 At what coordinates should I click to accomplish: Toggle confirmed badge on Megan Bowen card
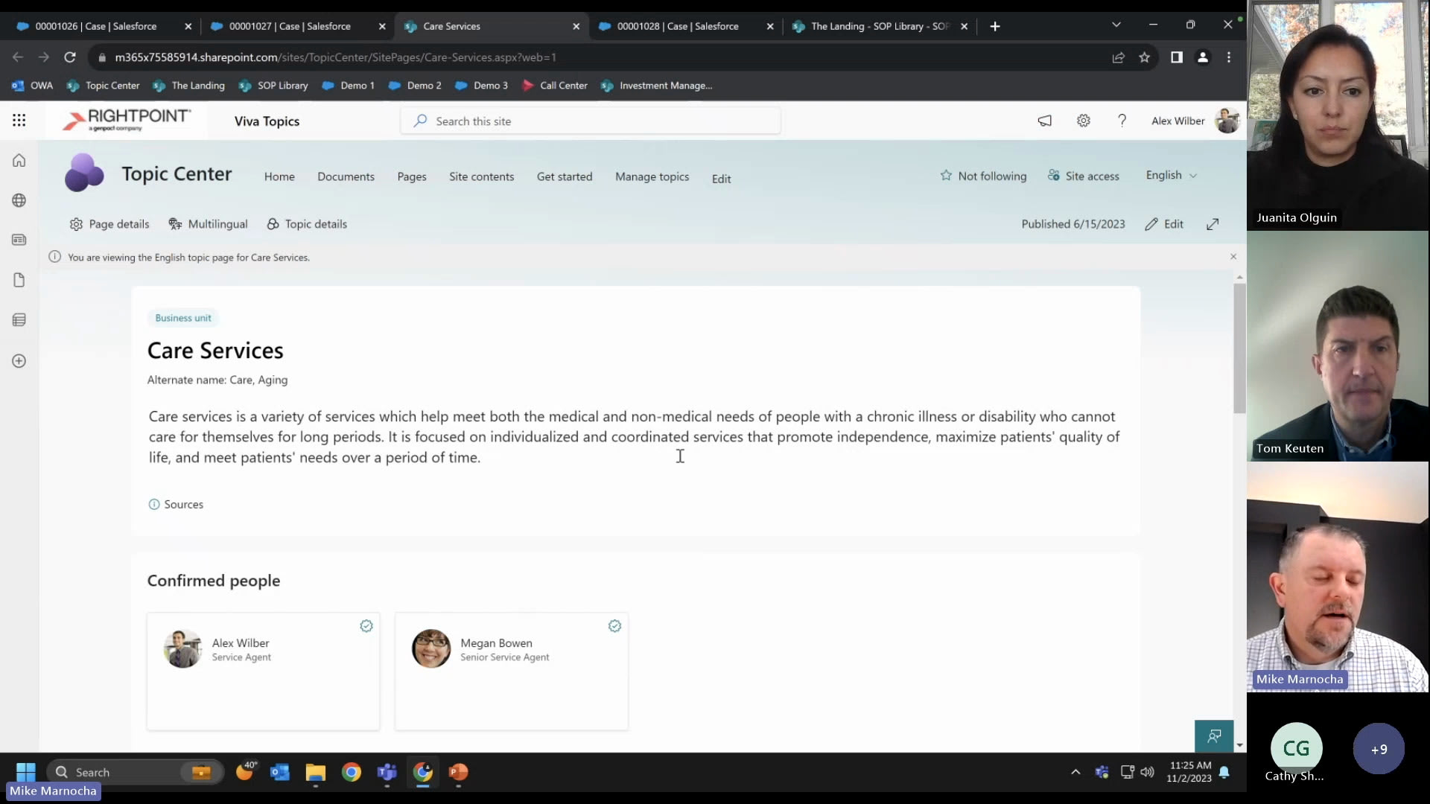point(614,626)
